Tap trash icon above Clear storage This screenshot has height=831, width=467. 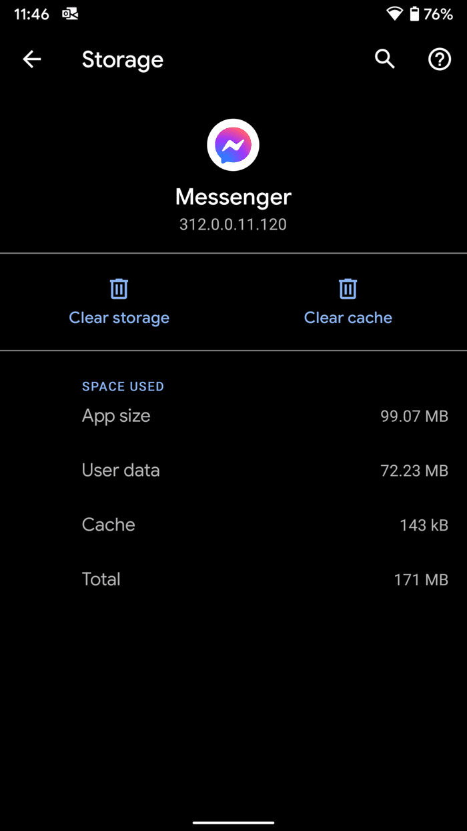tap(119, 288)
